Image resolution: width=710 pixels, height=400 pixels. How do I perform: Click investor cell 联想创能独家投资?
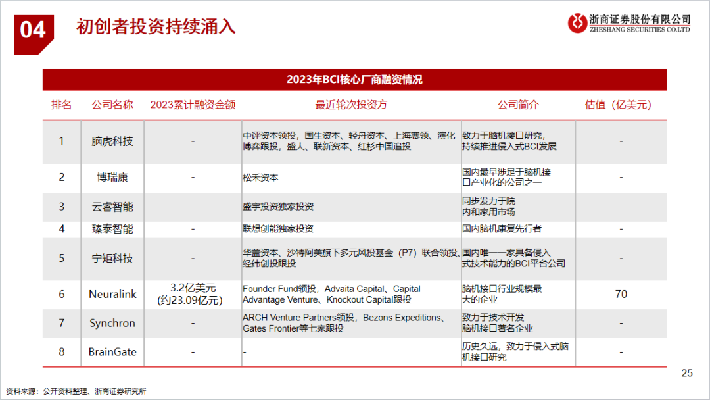click(x=278, y=229)
